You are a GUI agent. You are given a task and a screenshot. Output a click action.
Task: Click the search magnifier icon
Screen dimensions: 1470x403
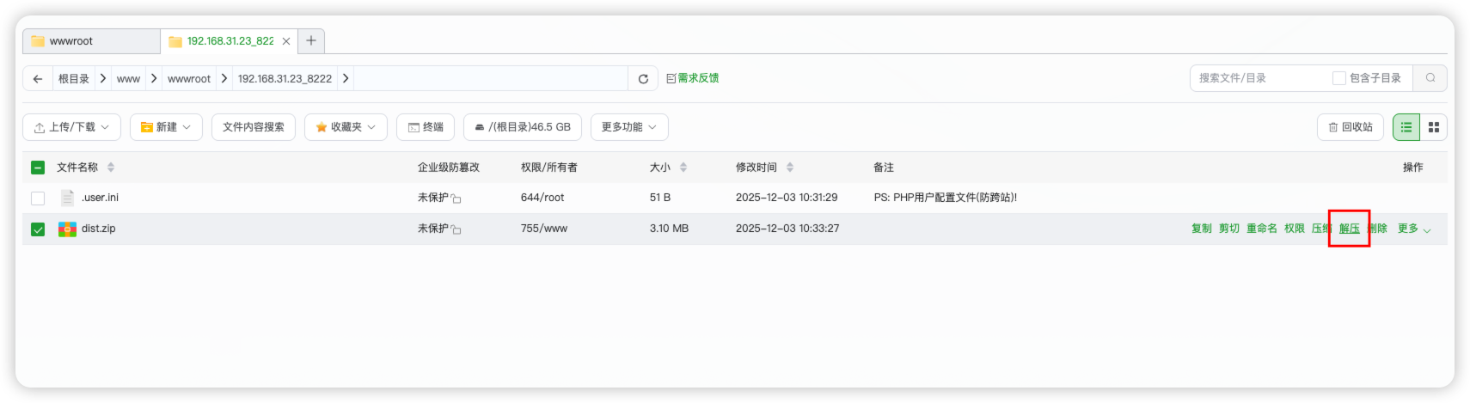pos(1430,78)
